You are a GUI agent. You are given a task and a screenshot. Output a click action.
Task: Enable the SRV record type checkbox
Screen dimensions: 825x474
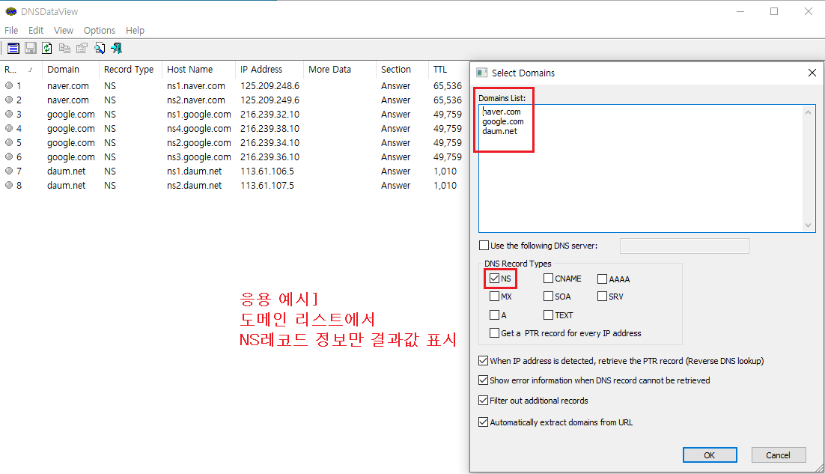click(x=603, y=297)
